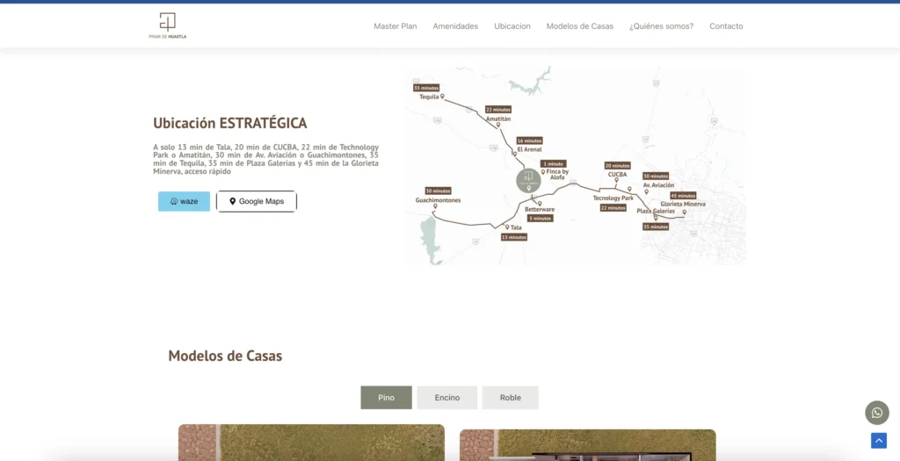The width and height of the screenshot is (900, 461).
Task: Open the WhatsApp chat button
Action: (x=876, y=413)
